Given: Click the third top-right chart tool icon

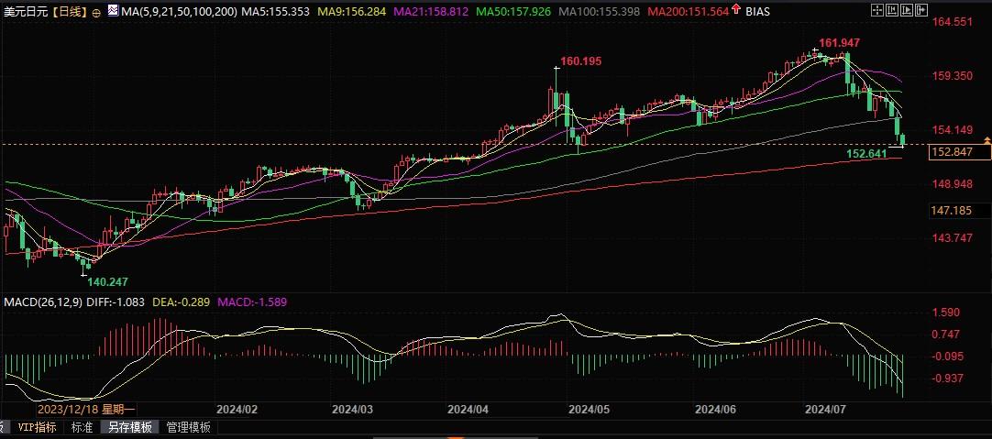Looking at the screenshot, I should pos(908,11).
